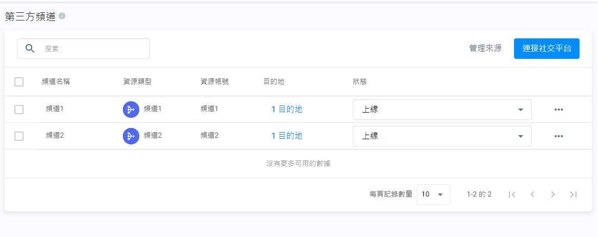Click the 管理來源 button
The image size is (598, 237).
pyautogui.click(x=485, y=49)
